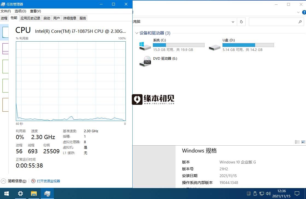Open Settings from the taskbar gear icon
The height and width of the screenshot is (199, 306).
pyautogui.click(x=20, y=194)
